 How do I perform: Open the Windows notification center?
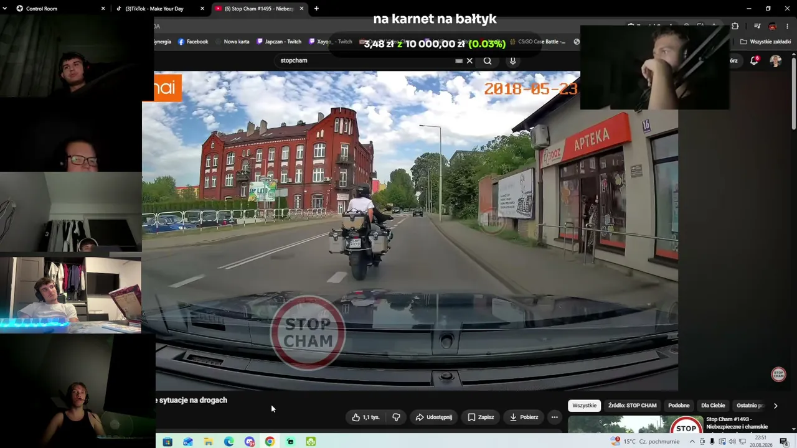(784, 442)
